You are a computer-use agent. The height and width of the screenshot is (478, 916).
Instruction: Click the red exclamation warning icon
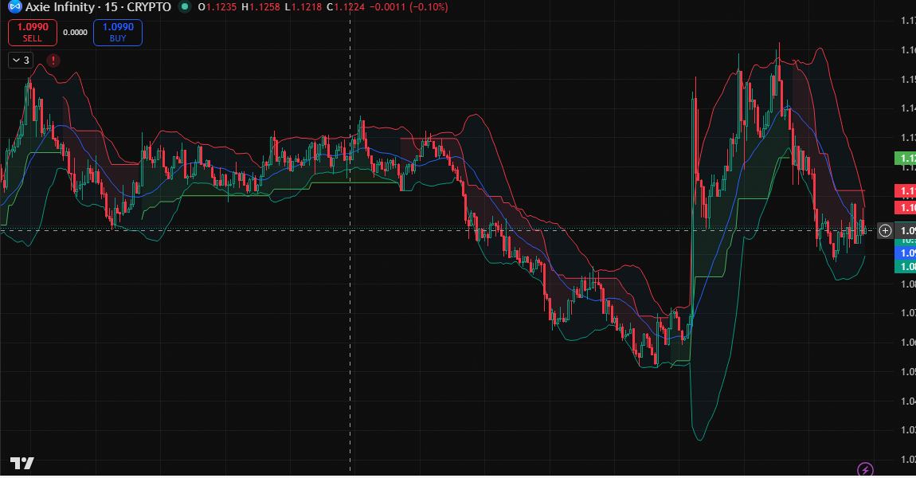(53, 61)
